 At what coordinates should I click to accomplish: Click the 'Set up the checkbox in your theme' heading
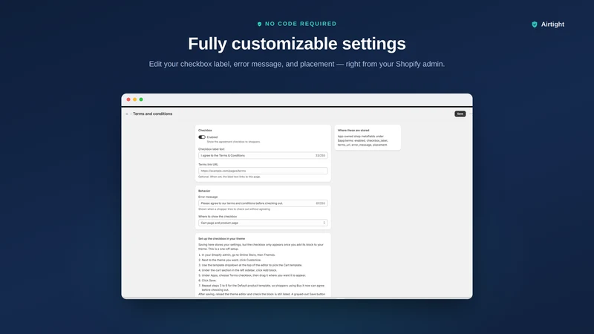(221, 238)
